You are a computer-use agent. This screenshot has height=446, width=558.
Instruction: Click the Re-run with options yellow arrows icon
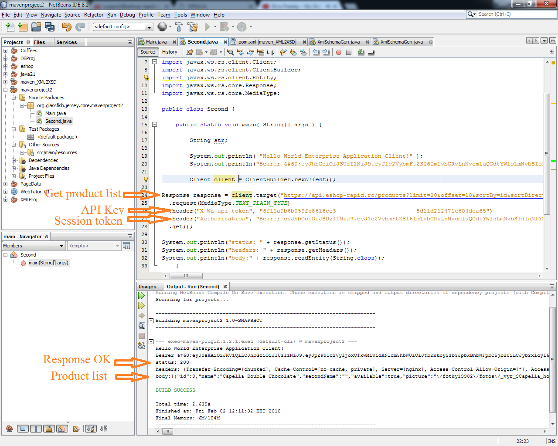142,306
